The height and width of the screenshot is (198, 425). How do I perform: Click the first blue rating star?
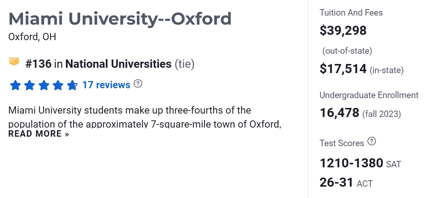pyautogui.click(x=16, y=85)
